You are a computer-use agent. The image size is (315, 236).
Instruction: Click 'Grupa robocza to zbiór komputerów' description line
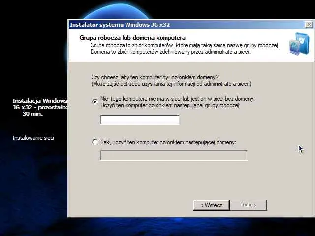185,45
